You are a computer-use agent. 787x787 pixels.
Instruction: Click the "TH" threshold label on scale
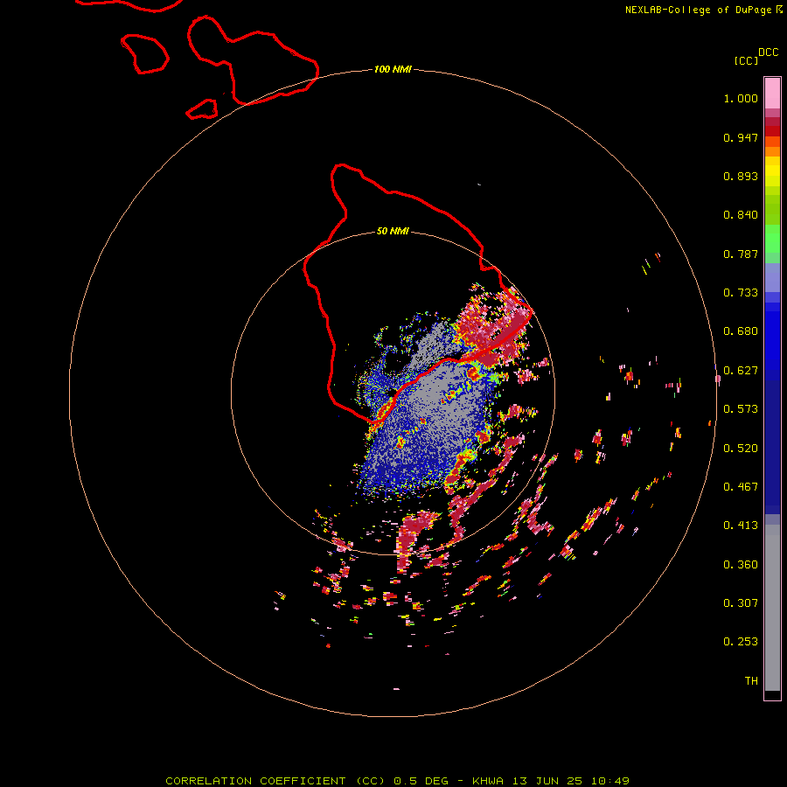coord(751,681)
